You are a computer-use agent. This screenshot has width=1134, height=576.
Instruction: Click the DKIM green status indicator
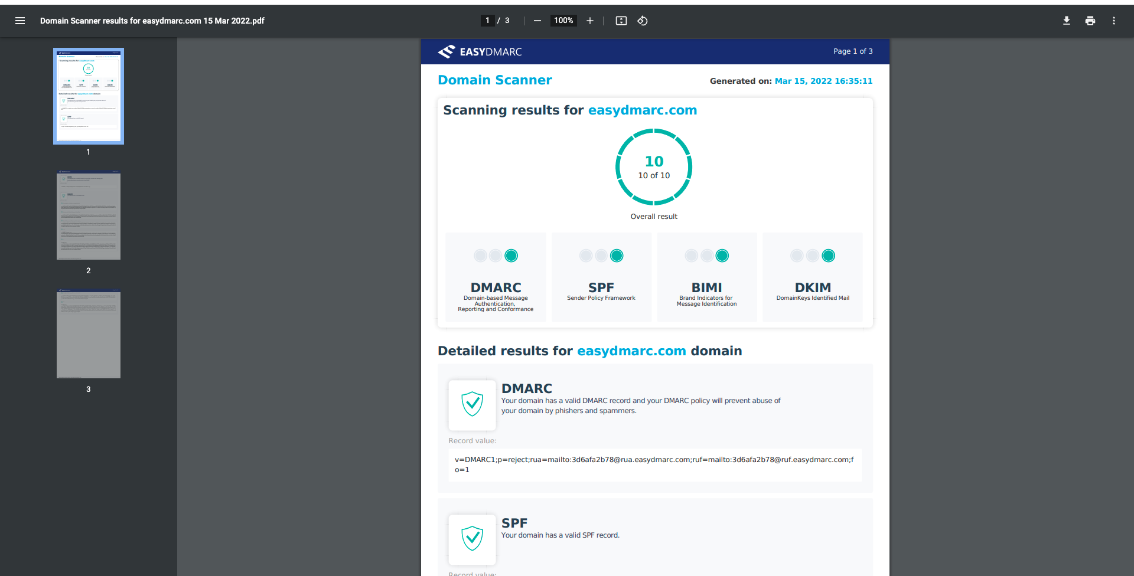pos(828,256)
